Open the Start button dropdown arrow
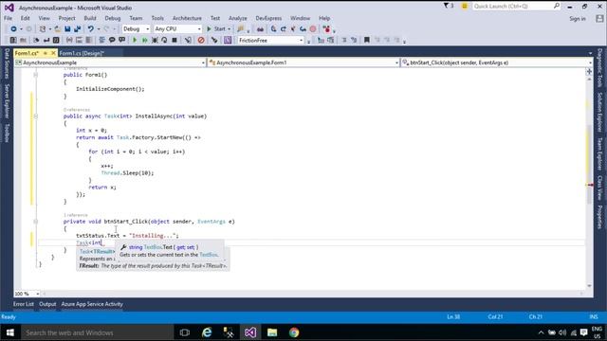The image size is (607, 341). click(230, 29)
